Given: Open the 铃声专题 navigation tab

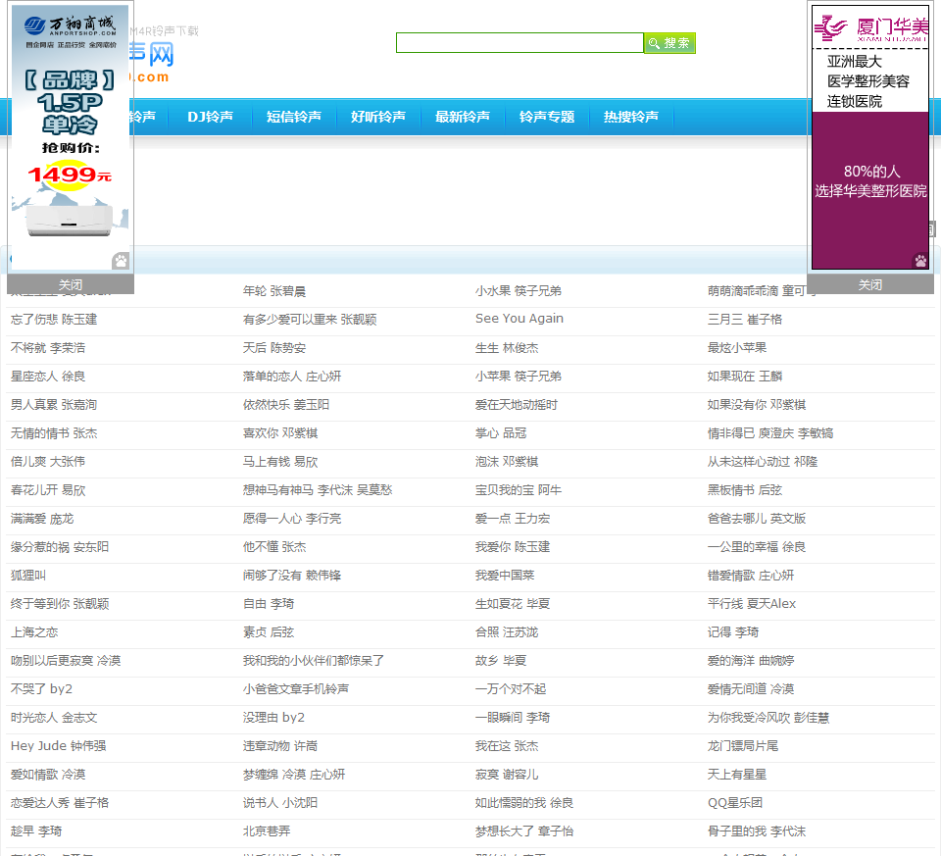Looking at the screenshot, I should 547,117.
